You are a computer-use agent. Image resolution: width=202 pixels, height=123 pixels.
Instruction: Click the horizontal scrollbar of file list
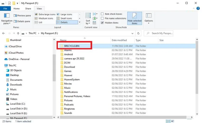pyautogui.click(x=123, y=117)
